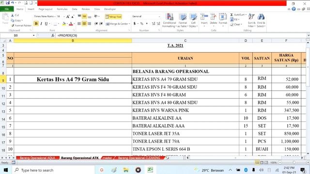This screenshot has height=174, width=310.
Task: Click the font color A icon
Action: (x=71, y=24)
